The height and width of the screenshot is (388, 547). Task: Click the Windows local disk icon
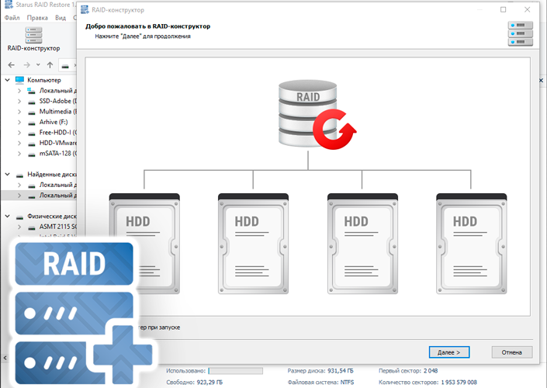(x=32, y=91)
